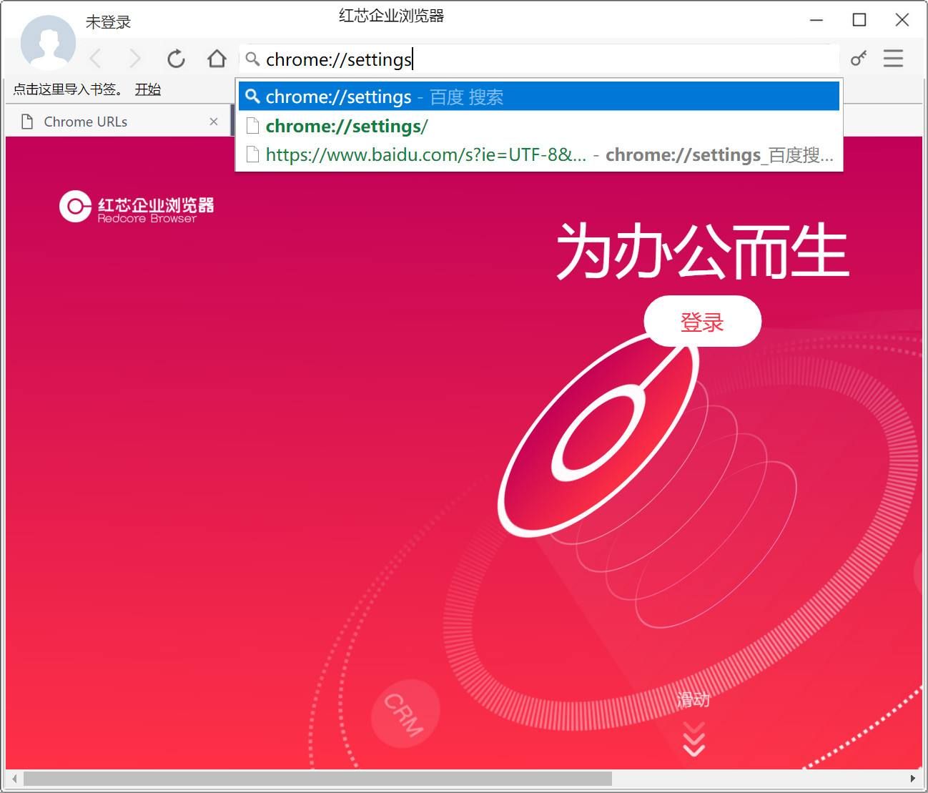Open the hamburger main menu
Screen dimensions: 928x793
click(x=893, y=58)
